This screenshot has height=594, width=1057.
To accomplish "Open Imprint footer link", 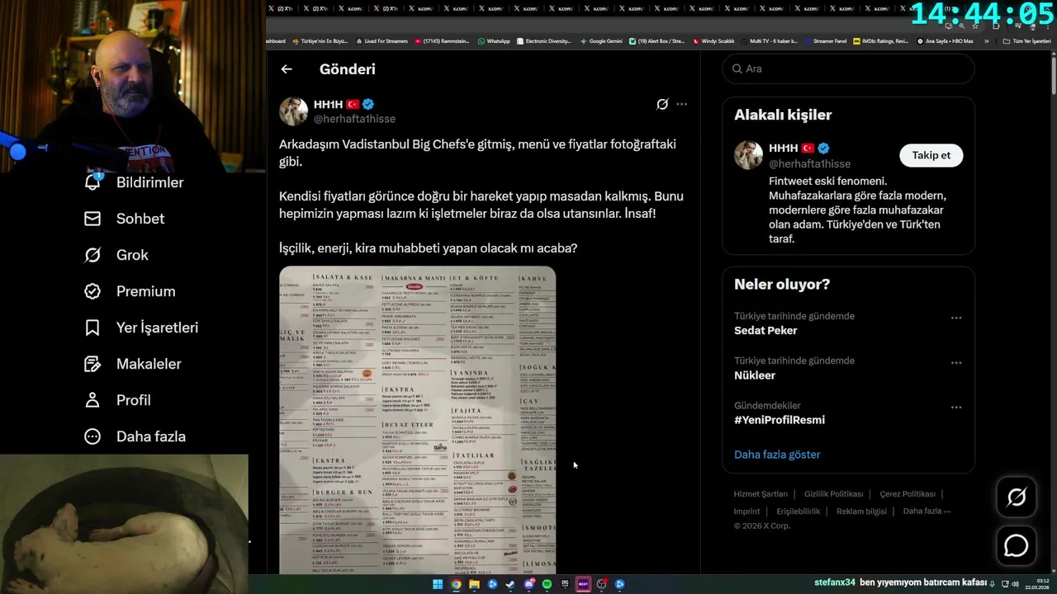I will (747, 511).
